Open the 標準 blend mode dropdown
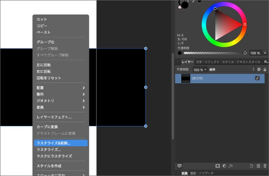The image size is (269, 176). 231,70
